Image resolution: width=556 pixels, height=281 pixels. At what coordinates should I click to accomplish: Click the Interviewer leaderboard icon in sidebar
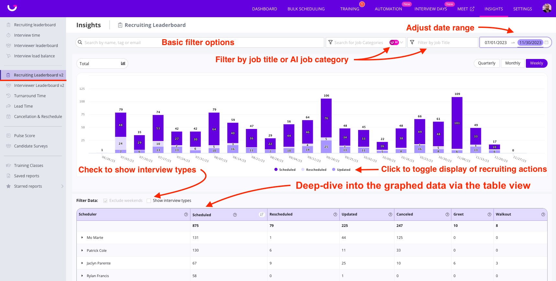8,46
